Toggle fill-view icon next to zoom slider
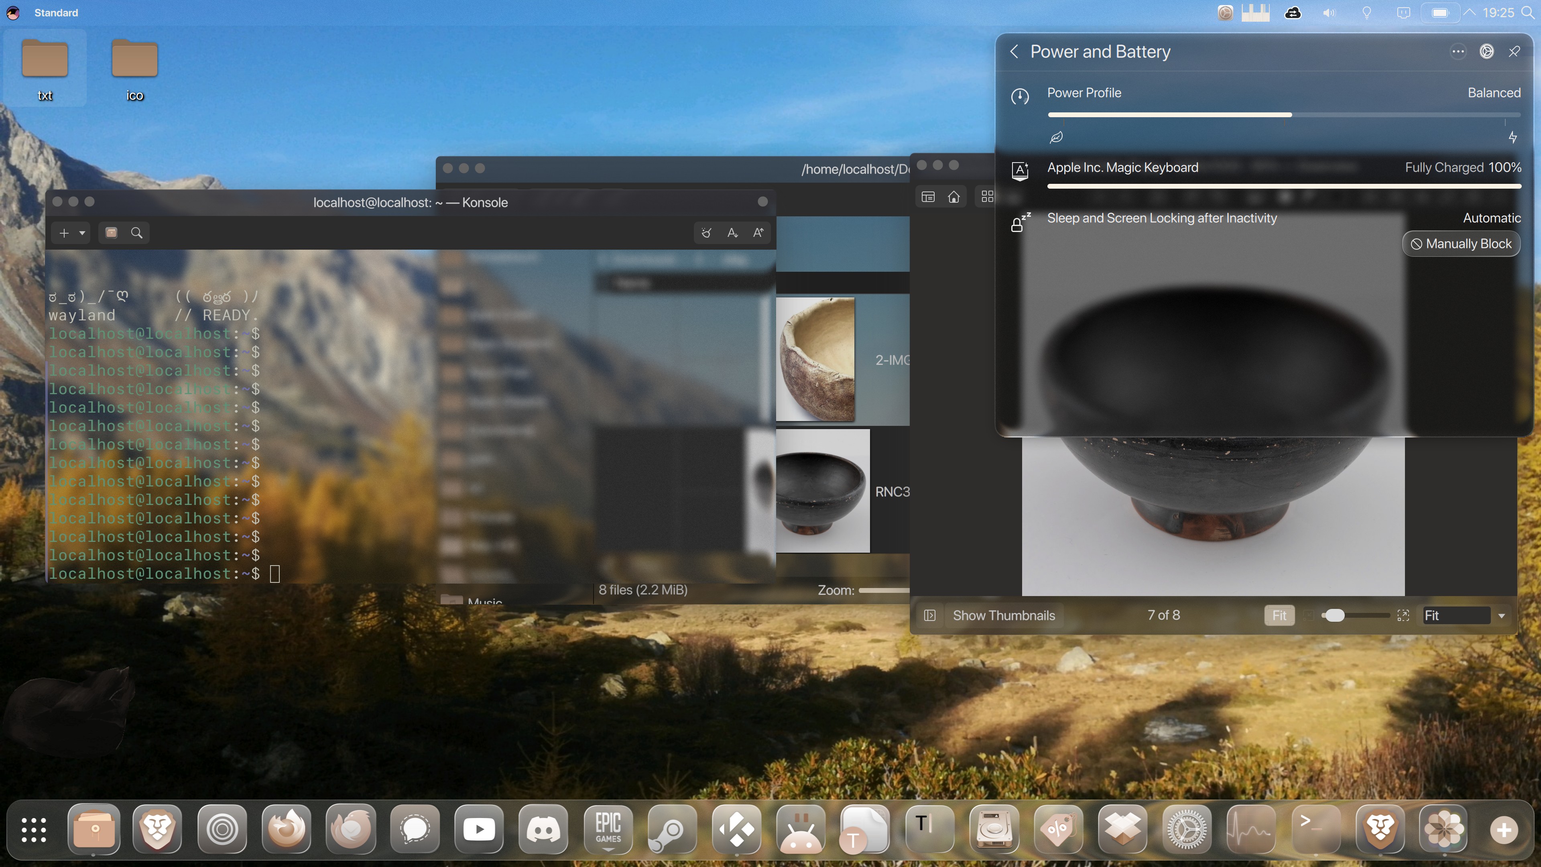Screen dimensions: 1541x867 coord(1403,615)
